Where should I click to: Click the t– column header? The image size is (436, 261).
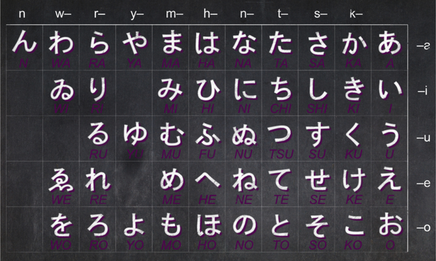point(283,14)
